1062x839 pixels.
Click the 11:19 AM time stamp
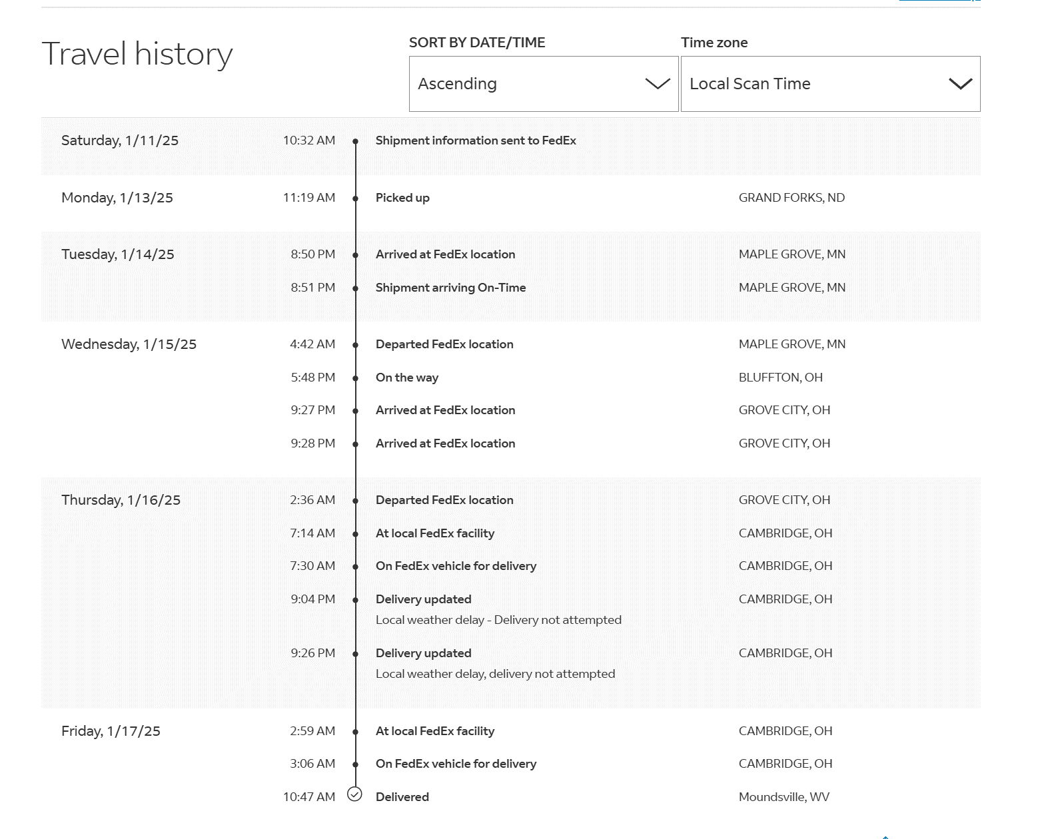pyautogui.click(x=309, y=198)
